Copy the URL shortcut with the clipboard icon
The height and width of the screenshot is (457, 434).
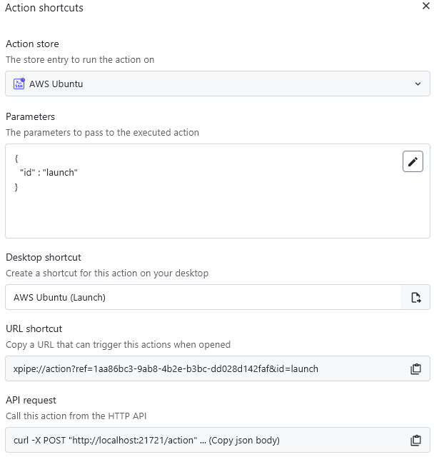[415, 369]
